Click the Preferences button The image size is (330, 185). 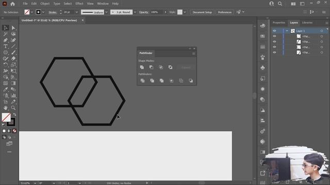tap(225, 12)
